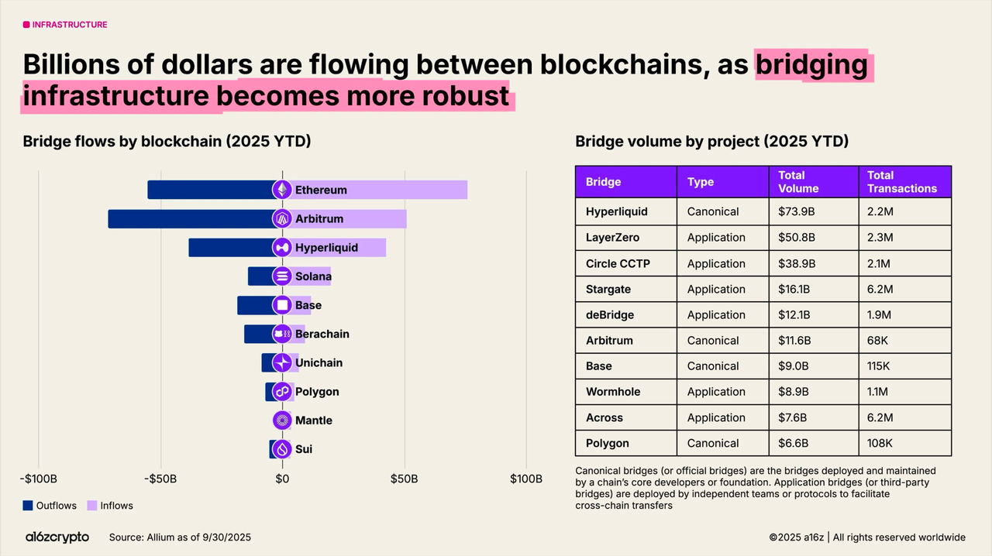Image resolution: width=992 pixels, height=556 pixels.
Task: Click the Arbitrum outflows bar
Action: pos(195,218)
